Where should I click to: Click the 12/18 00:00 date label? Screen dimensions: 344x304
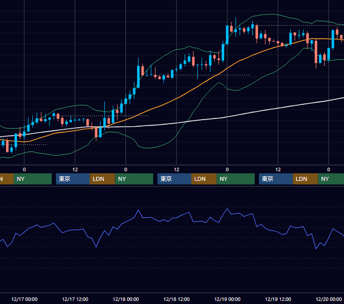point(125,299)
